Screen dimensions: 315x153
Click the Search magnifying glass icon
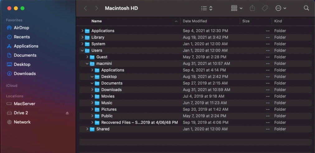(306, 8)
